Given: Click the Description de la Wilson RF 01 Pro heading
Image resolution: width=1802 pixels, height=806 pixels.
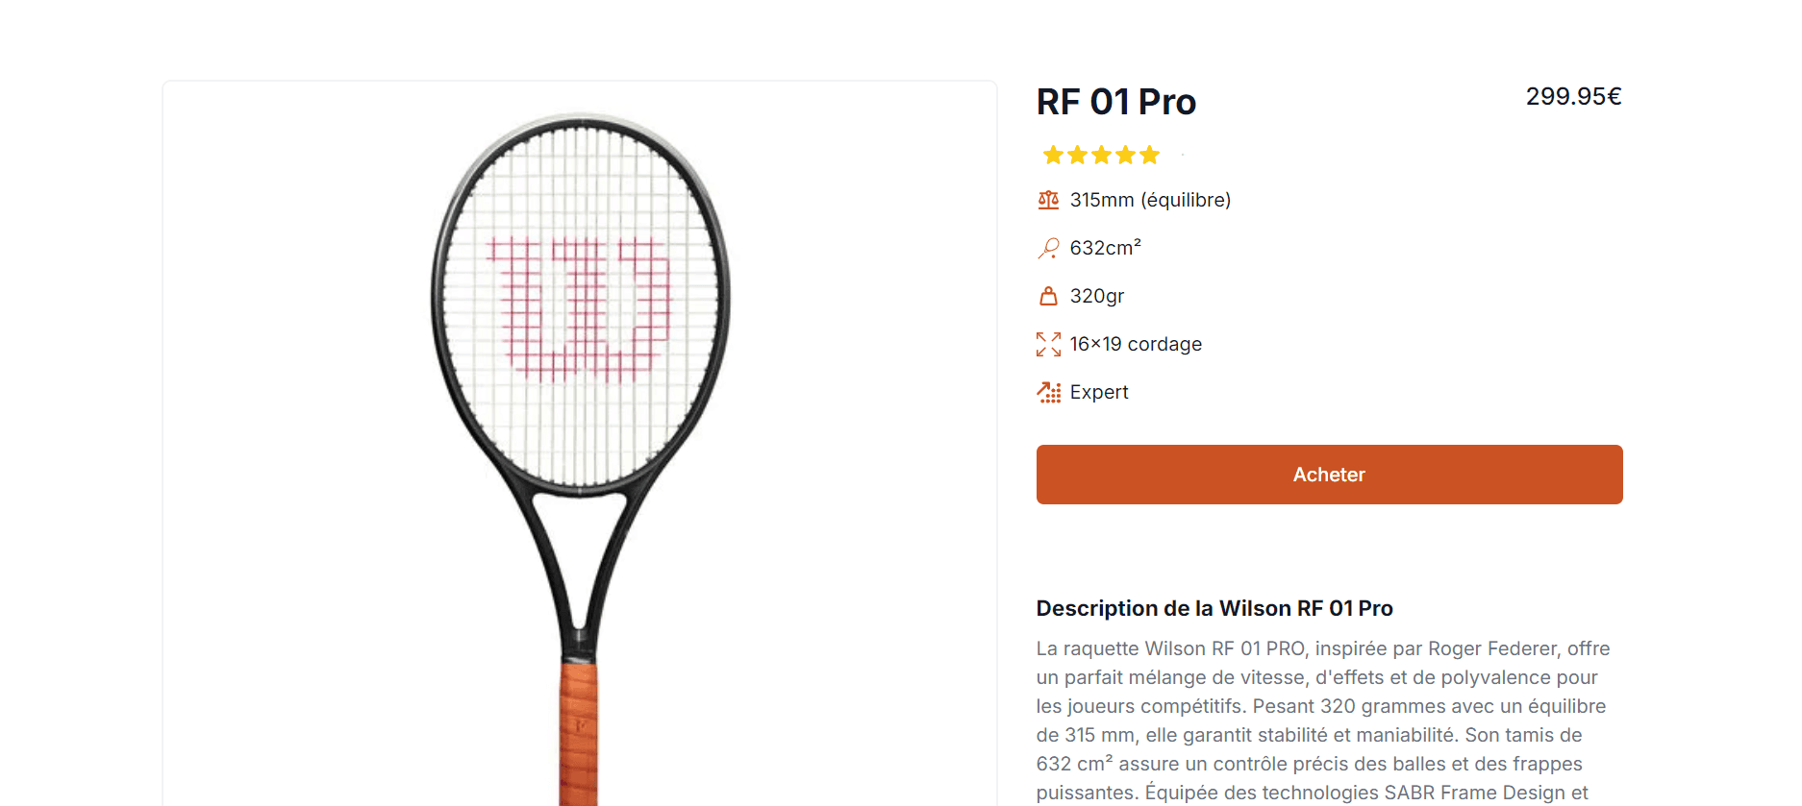Looking at the screenshot, I should 1215,608.
